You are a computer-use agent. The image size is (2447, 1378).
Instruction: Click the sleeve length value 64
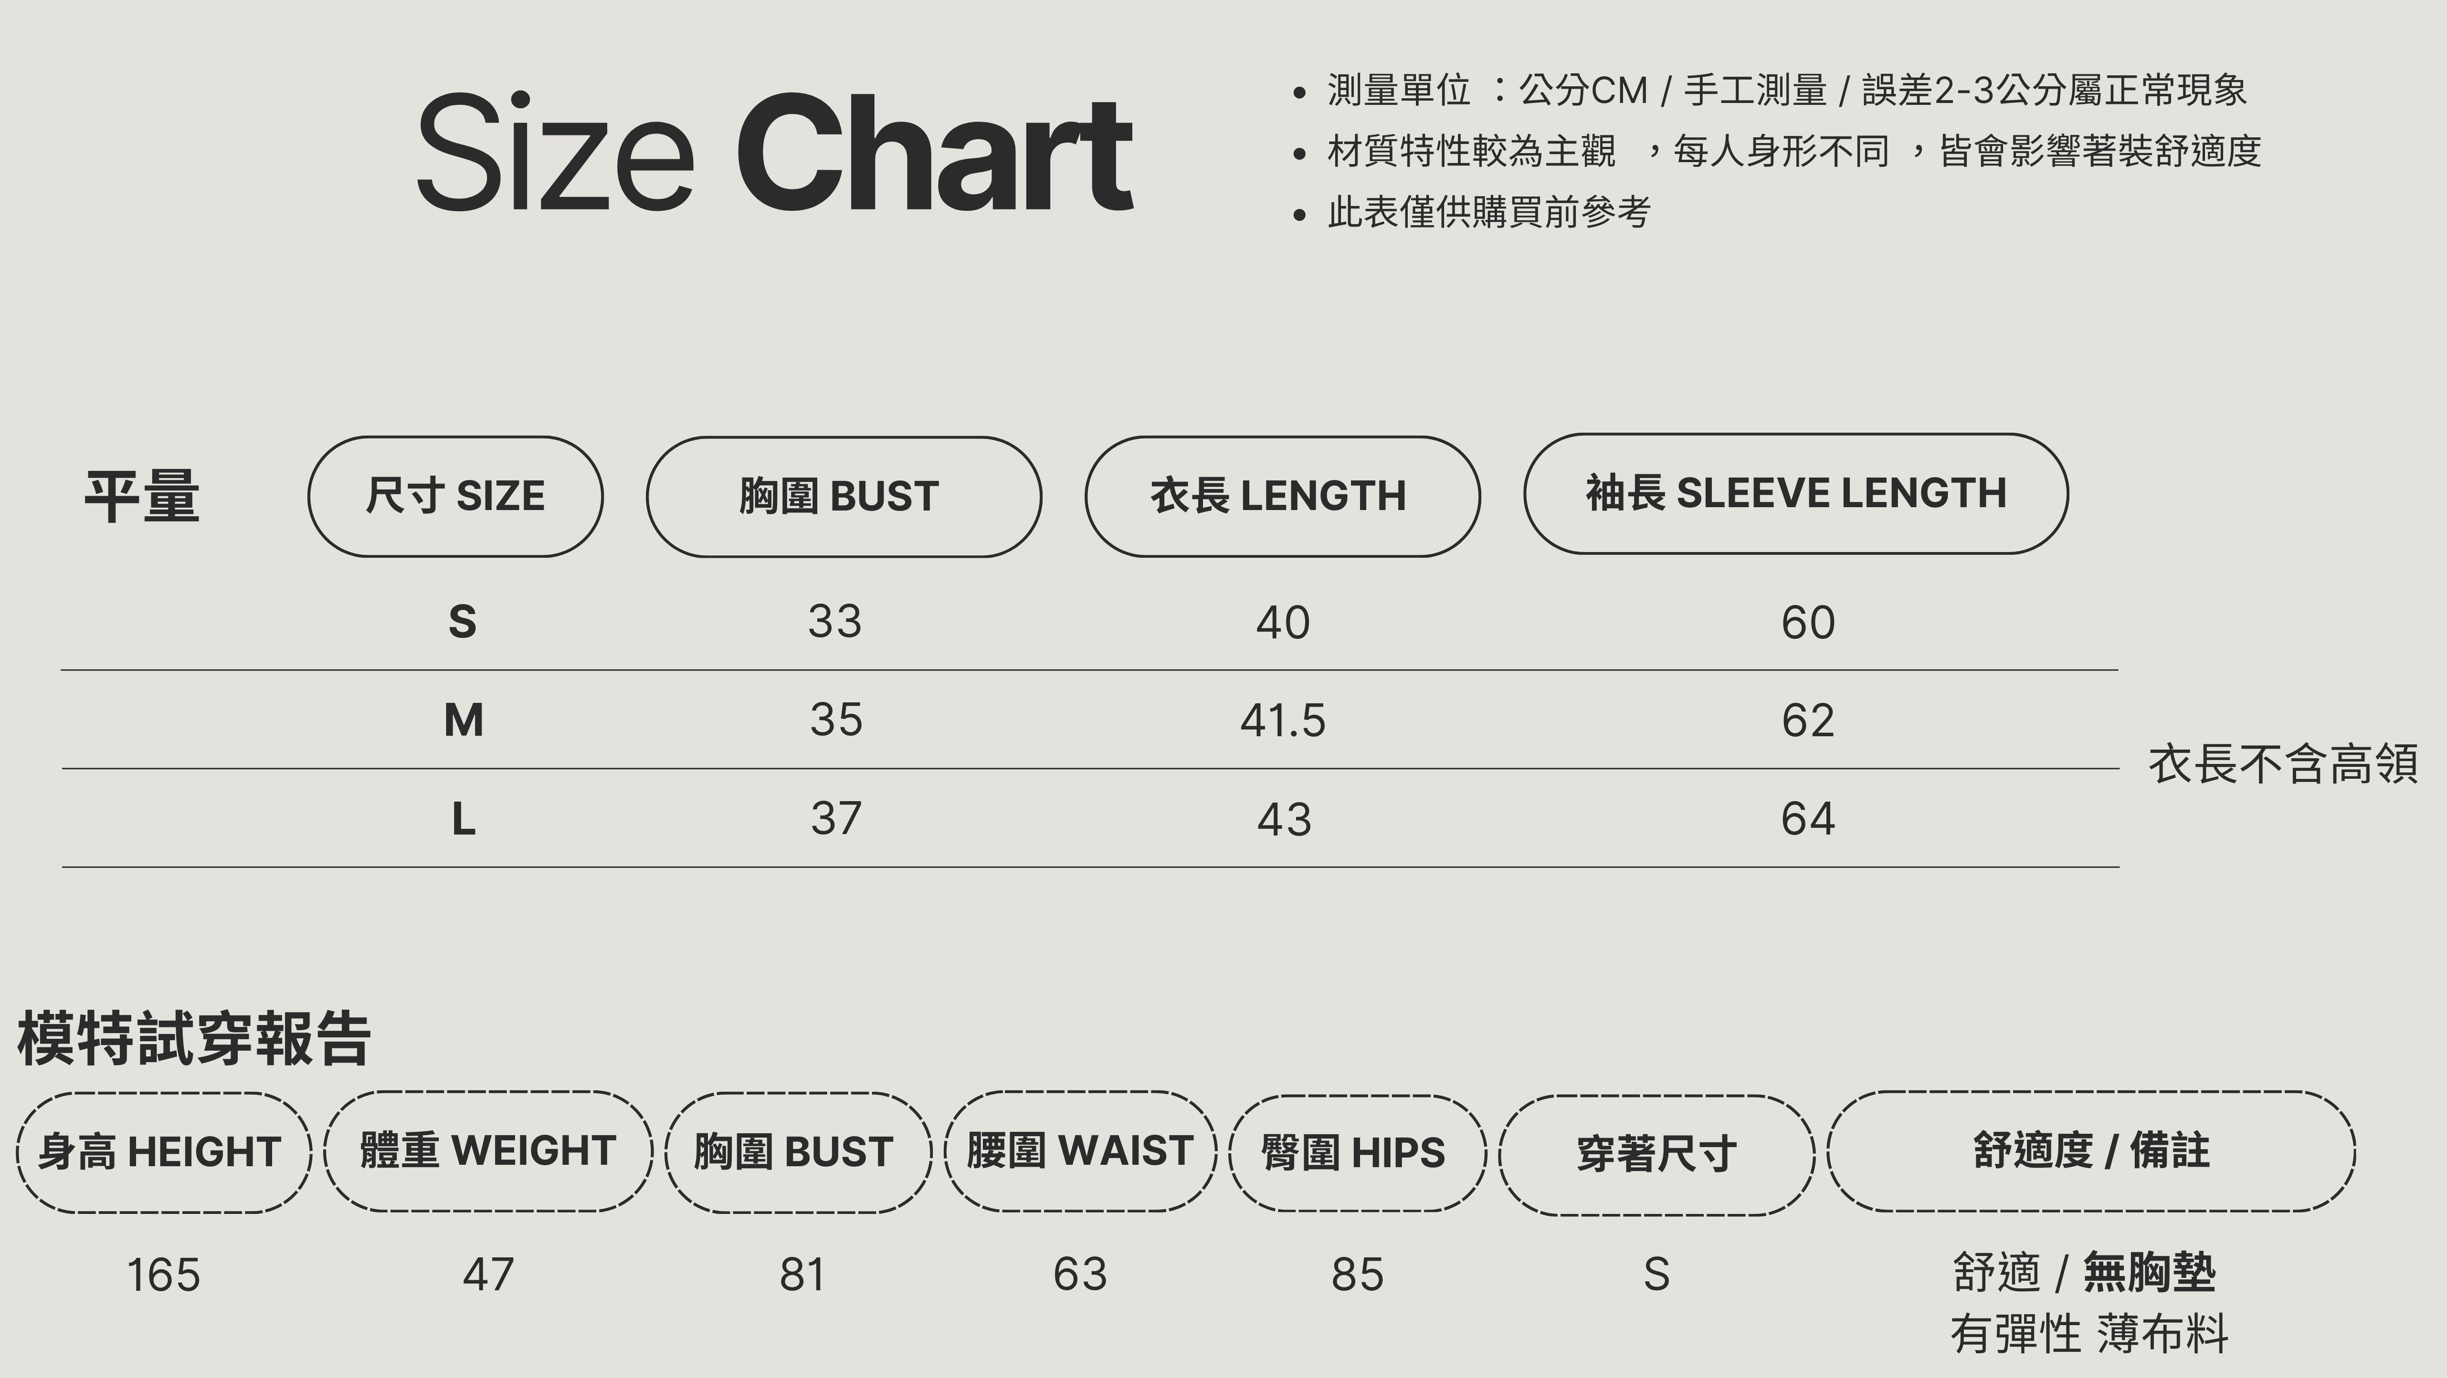[x=1808, y=819]
